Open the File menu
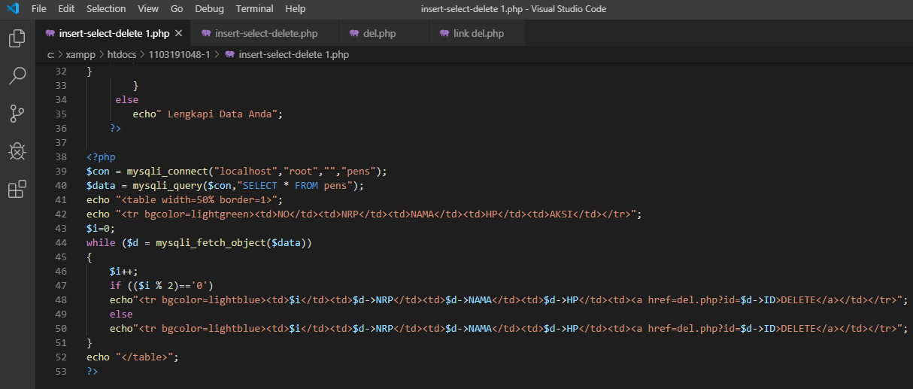913x389 pixels. (x=39, y=9)
